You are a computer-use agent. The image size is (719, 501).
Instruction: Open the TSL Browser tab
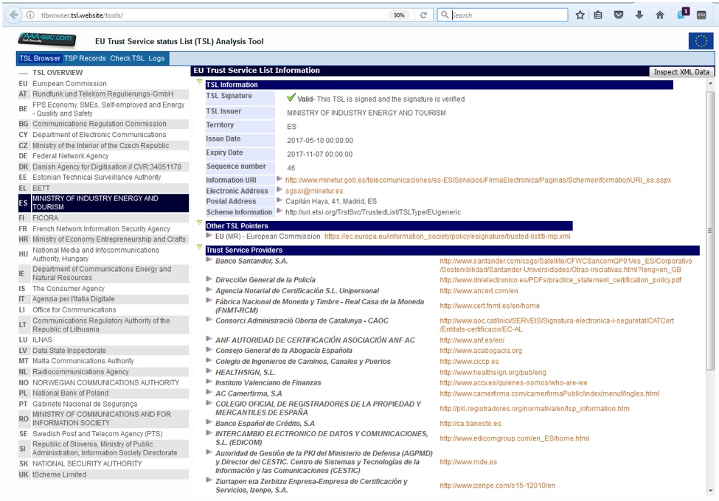coord(39,58)
